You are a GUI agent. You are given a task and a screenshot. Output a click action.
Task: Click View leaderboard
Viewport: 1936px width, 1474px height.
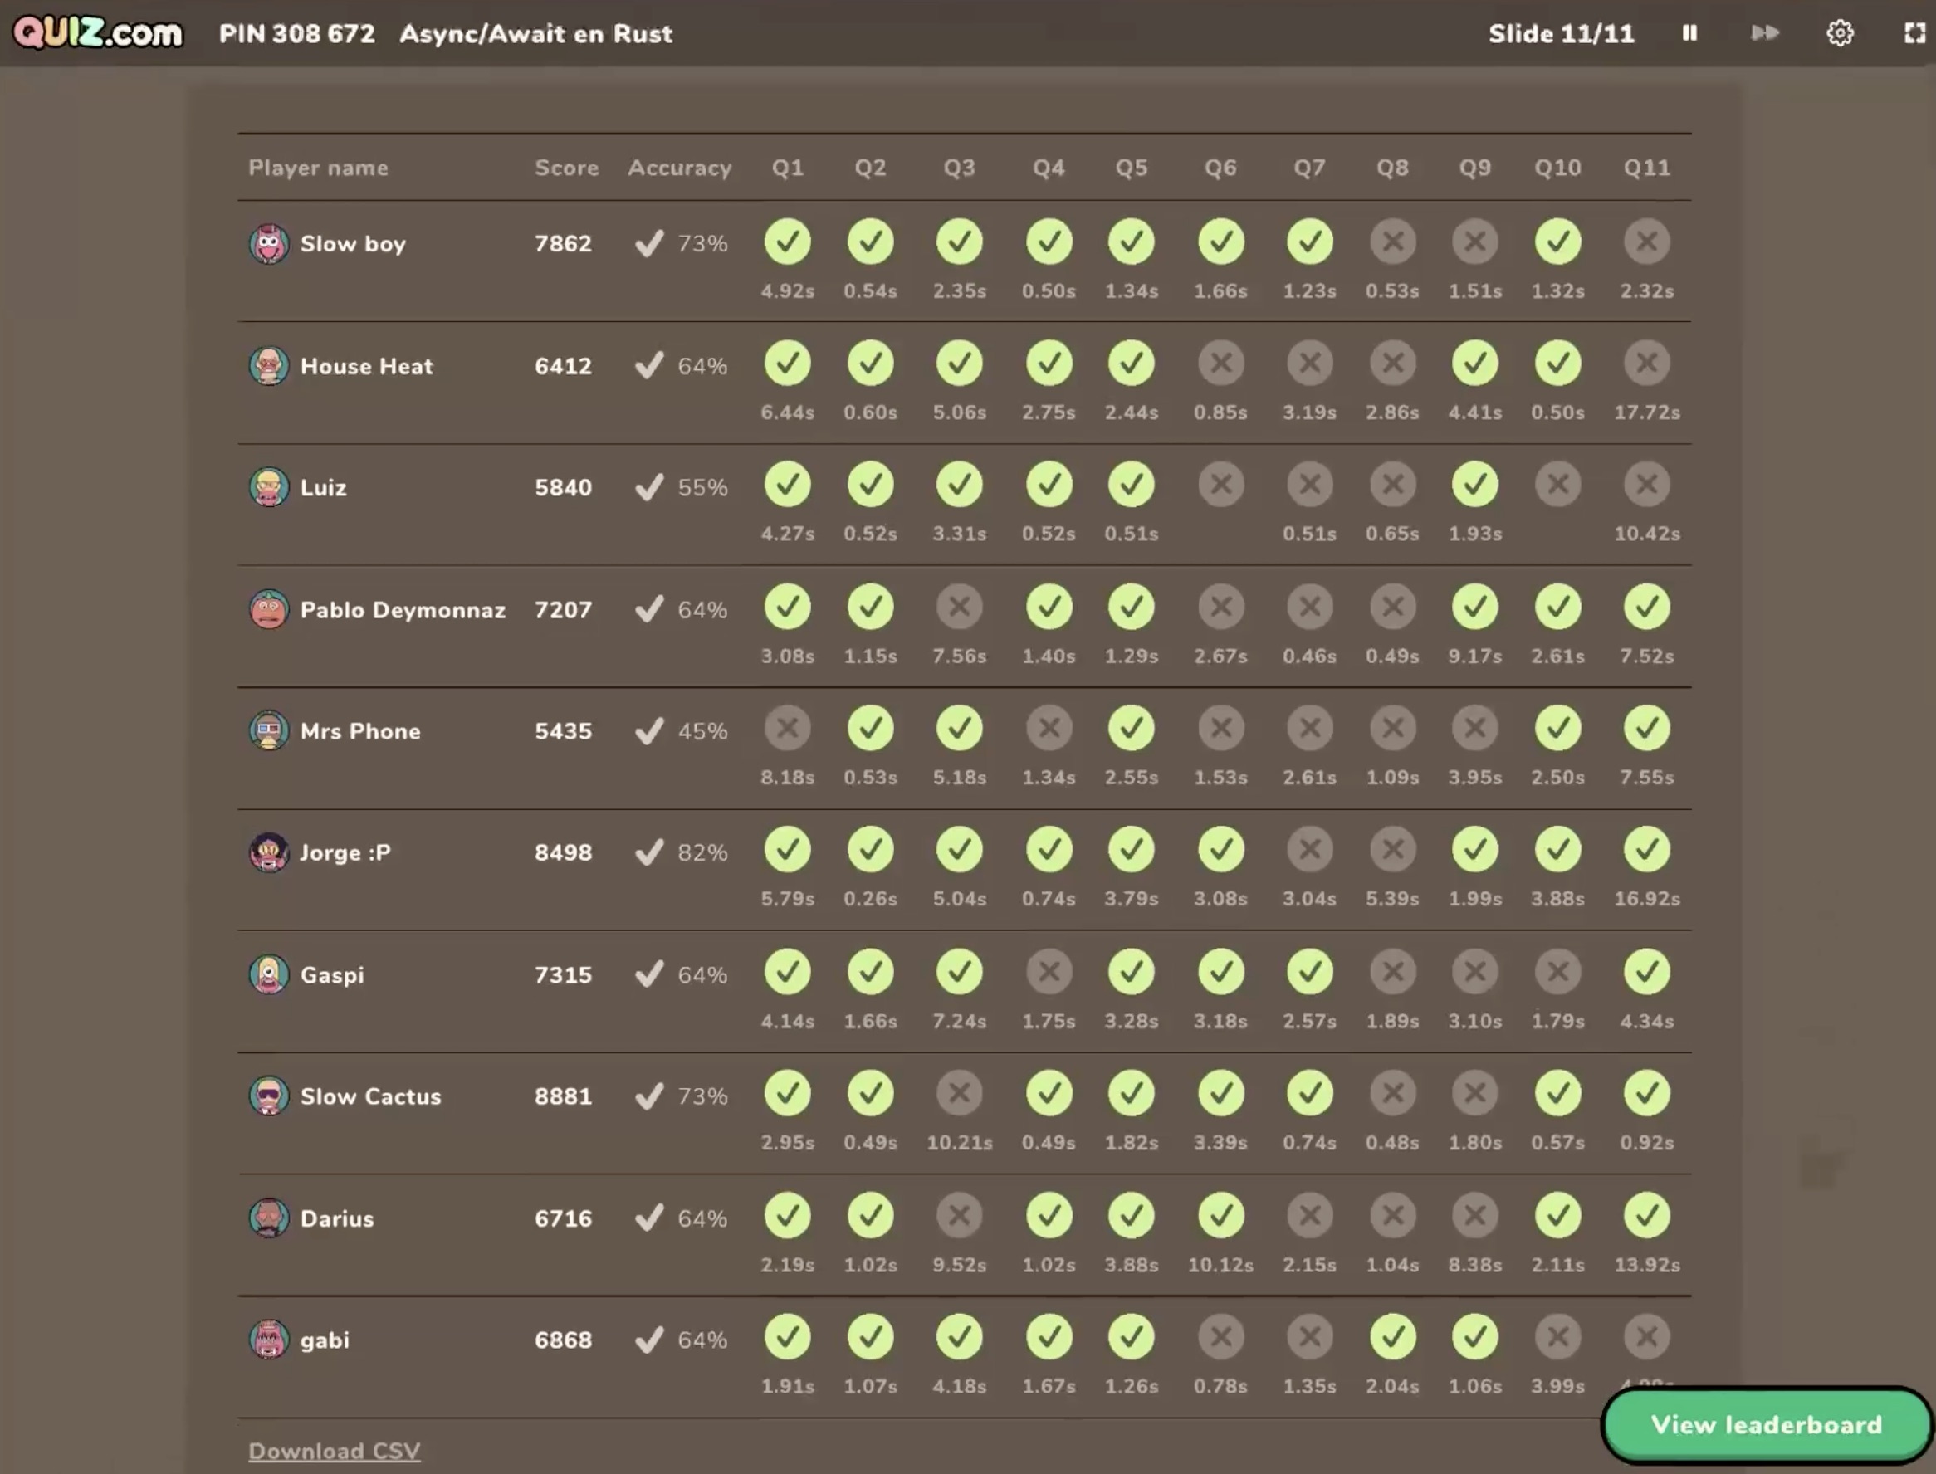(x=1766, y=1425)
